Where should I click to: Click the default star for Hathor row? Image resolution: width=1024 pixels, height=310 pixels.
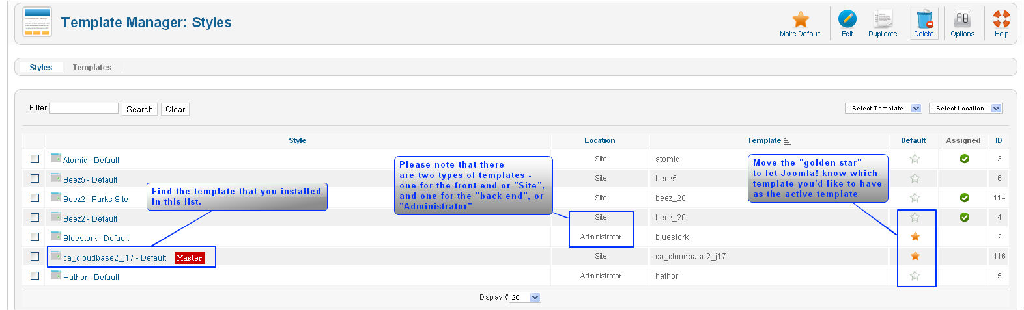[915, 276]
